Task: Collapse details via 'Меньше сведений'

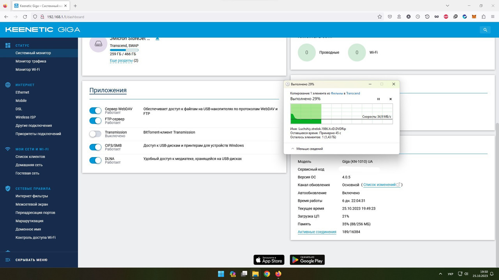Action: coord(307,149)
